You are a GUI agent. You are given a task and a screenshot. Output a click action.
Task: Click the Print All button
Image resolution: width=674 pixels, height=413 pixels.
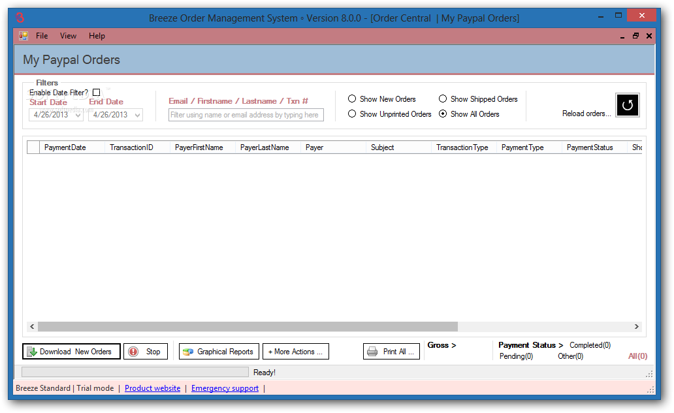click(391, 352)
